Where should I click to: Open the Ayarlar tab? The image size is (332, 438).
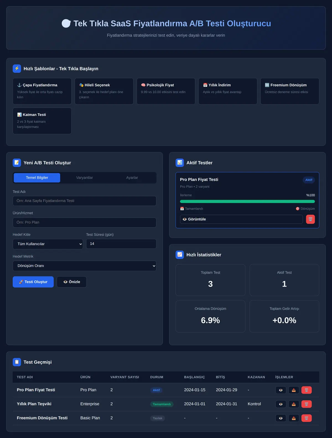pos(132,178)
